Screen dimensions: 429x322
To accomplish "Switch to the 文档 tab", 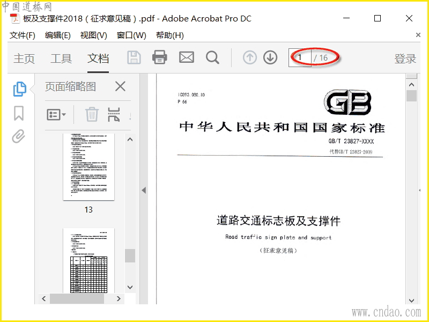I will click(98, 58).
